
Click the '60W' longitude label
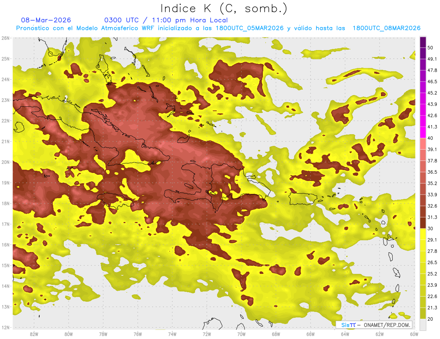[x=414, y=334]
